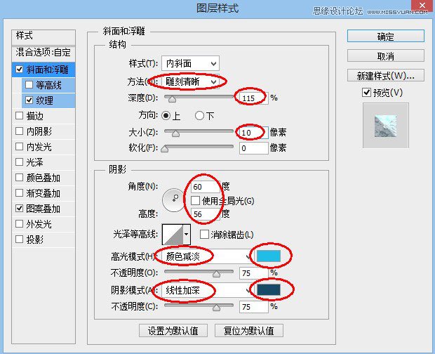Enable the 投影 checkbox
This screenshot has height=354, width=435.
click(19, 239)
